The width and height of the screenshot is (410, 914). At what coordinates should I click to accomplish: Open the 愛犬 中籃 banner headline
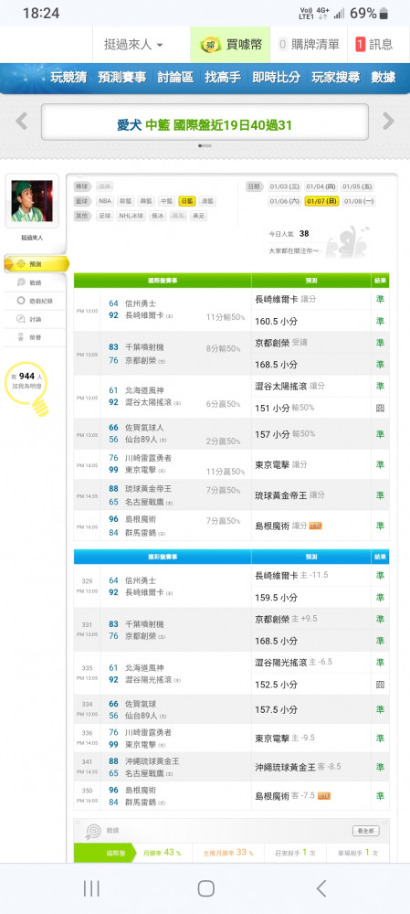pyautogui.click(x=205, y=124)
